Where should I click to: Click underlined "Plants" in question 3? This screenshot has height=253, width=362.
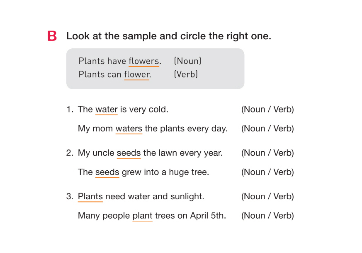point(90,196)
